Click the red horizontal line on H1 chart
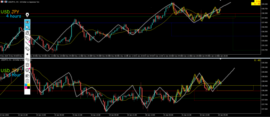This screenshot has width=270, height=117. (x=132, y=91)
